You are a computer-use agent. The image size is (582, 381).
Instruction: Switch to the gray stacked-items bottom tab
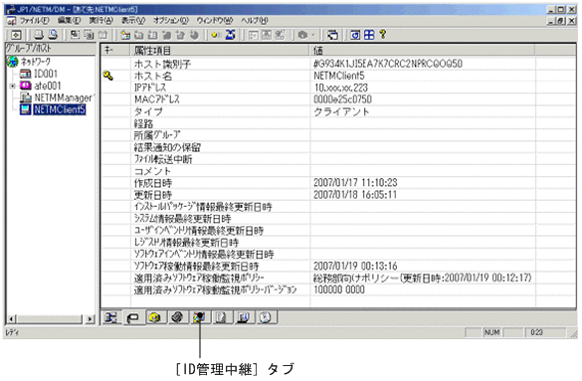(177, 317)
